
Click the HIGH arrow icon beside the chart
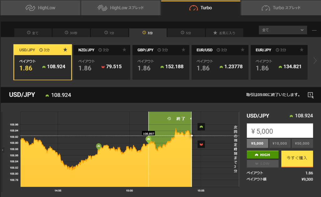tap(201, 127)
